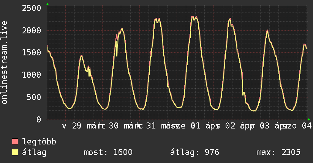The image size is (313, 163).
Task: Click the 2000 y-axis label
Action: 32,31
